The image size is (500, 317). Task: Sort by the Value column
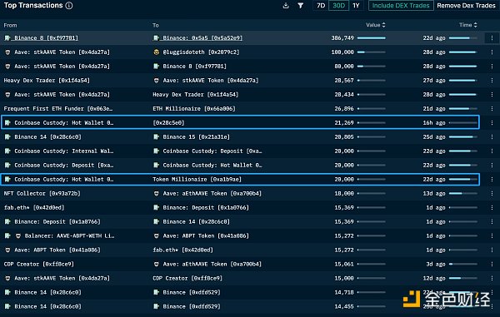click(x=376, y=25)
